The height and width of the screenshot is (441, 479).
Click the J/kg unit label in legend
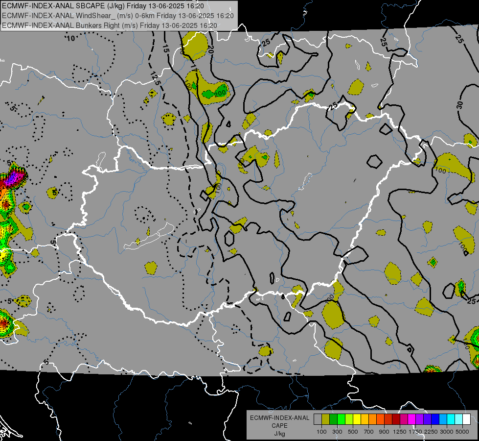pyautogui.click(x=279, y=434)
